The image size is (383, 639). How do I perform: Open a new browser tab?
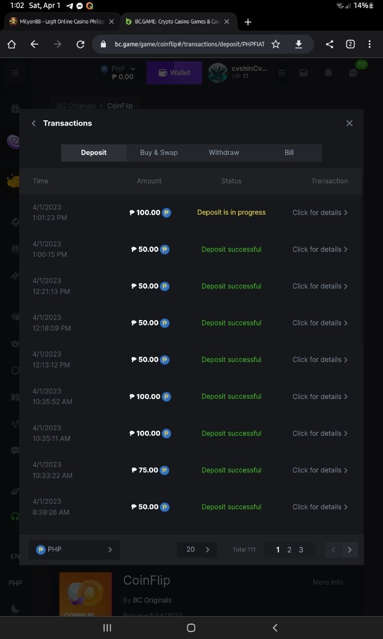coord(248,22)
